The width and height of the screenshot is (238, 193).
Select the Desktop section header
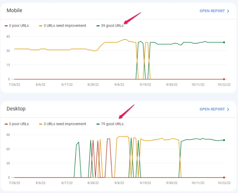pyautogui.click(x=16, y=109)
